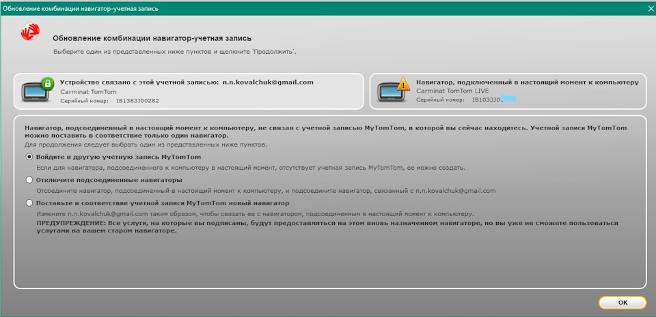Click email n.n.kovalchuk@gmail.com in linked device card

pyautogui.click(x=268, y=82)
